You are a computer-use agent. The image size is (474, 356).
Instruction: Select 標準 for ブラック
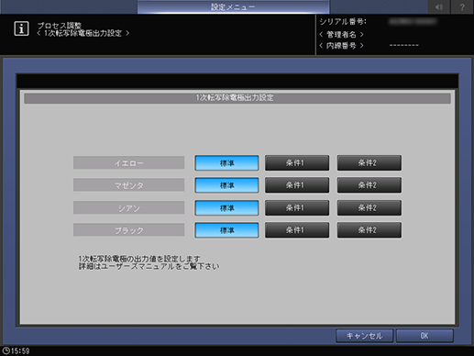pyautogui.click(x=226, y=230)
